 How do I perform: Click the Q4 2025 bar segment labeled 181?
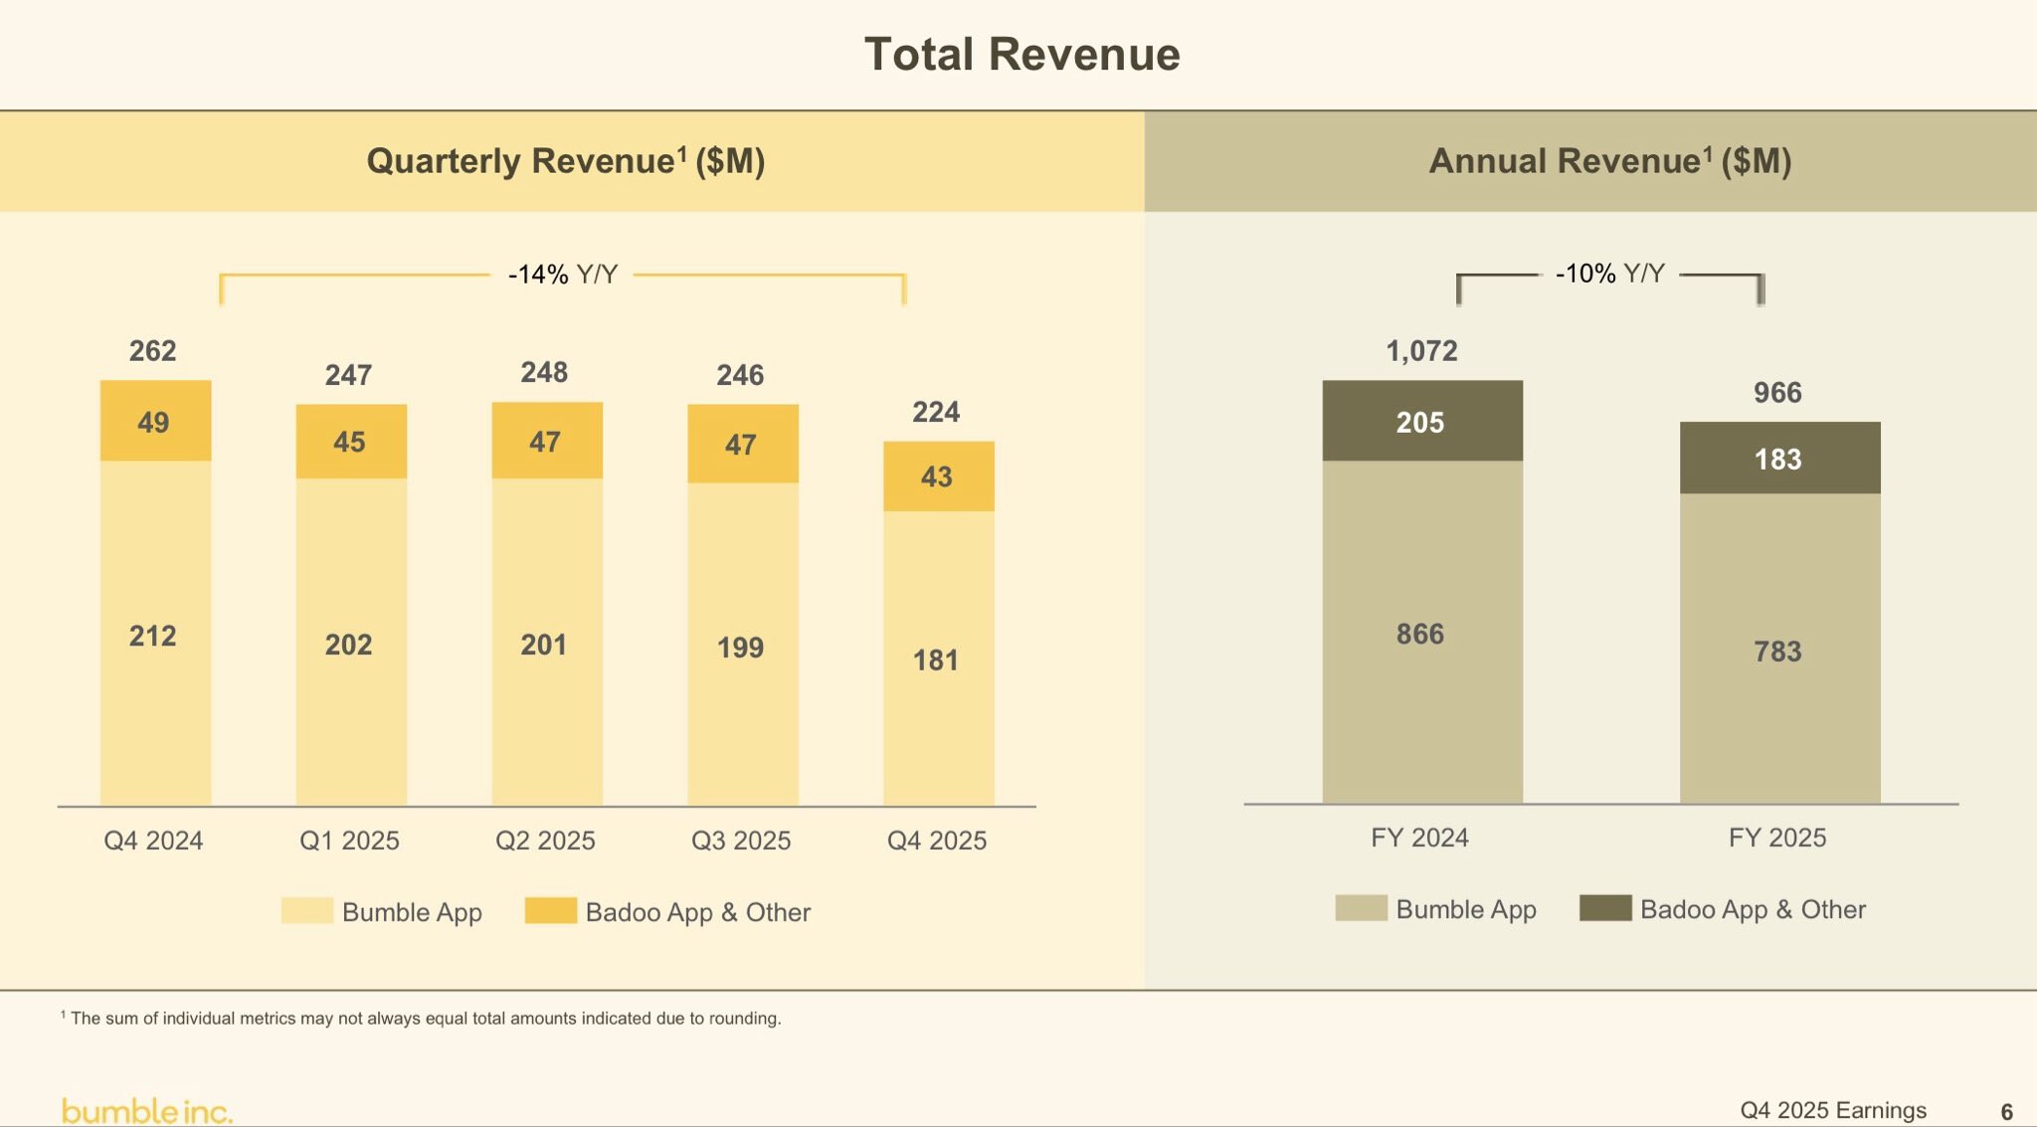click(x=938, y=658)
